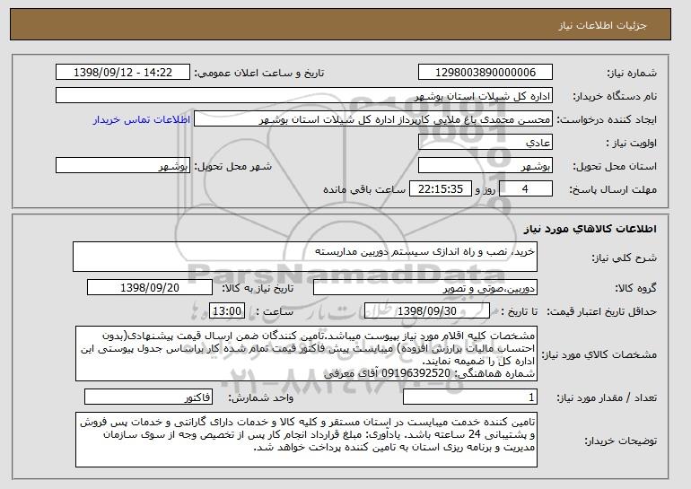
Task: Click the استان محل تحویل field بوشهر
Action: coord(485,166)
